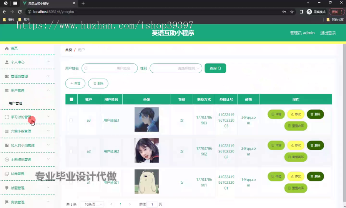This screenshot has width=346, height=208.
Task: Click the 试卷管理 icon
Action: coord(7,174)
